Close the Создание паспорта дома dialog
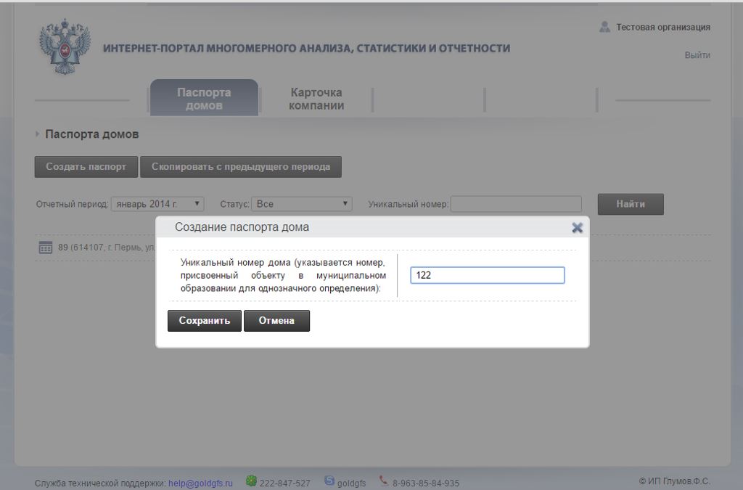 pos(577,227)
